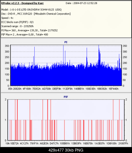Image resolution: width=132 pixels, height=153 pixels.
Task: Click PI axis label '112DF8h'
Action: (67, 89)
